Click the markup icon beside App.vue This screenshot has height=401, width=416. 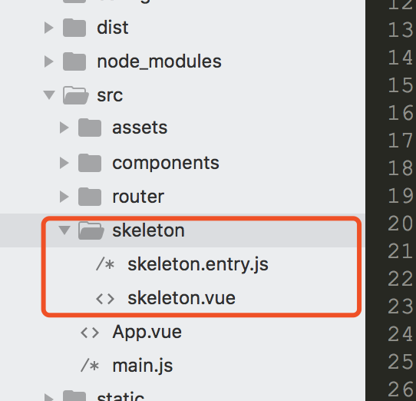90,333
